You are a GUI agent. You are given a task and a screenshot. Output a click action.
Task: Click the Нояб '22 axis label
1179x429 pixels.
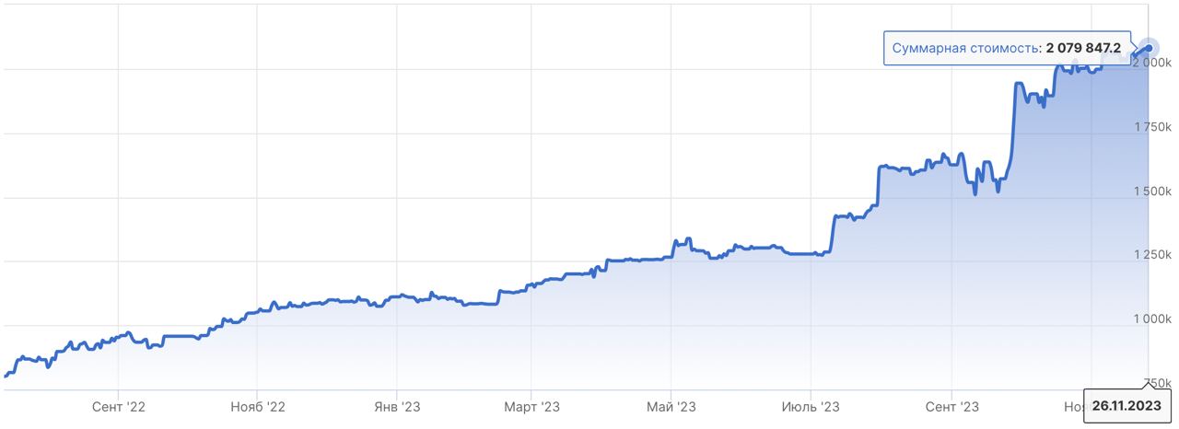pyautogui.click(x=257, y=406)
